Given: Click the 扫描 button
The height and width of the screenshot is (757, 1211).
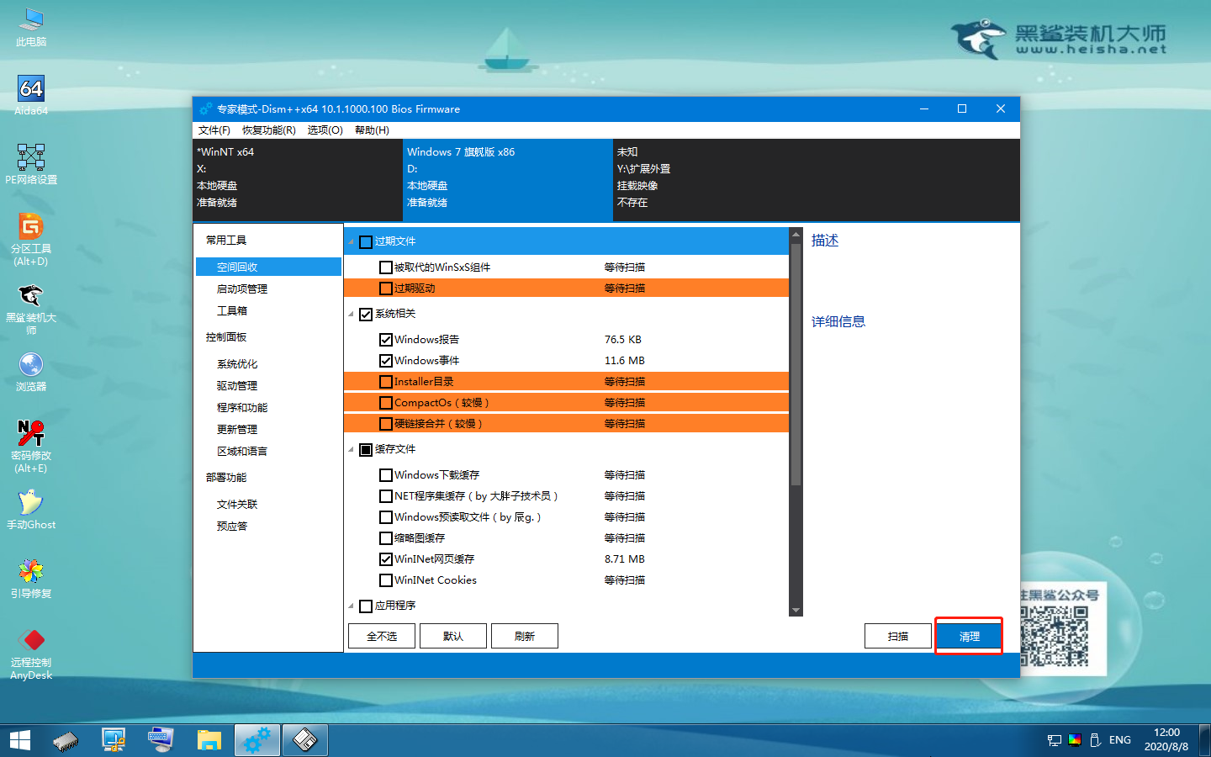Looking at the screenshot, I should (898, 636).
